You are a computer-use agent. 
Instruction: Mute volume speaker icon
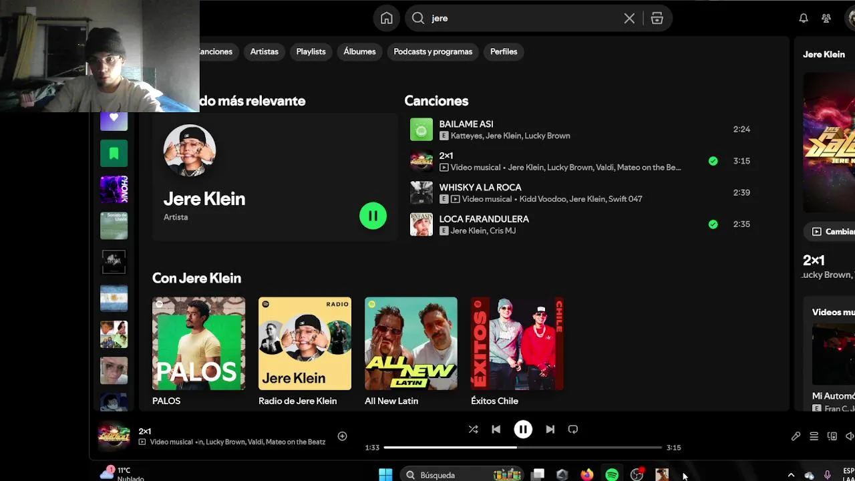pyautogui.click(x=850, y=436)
